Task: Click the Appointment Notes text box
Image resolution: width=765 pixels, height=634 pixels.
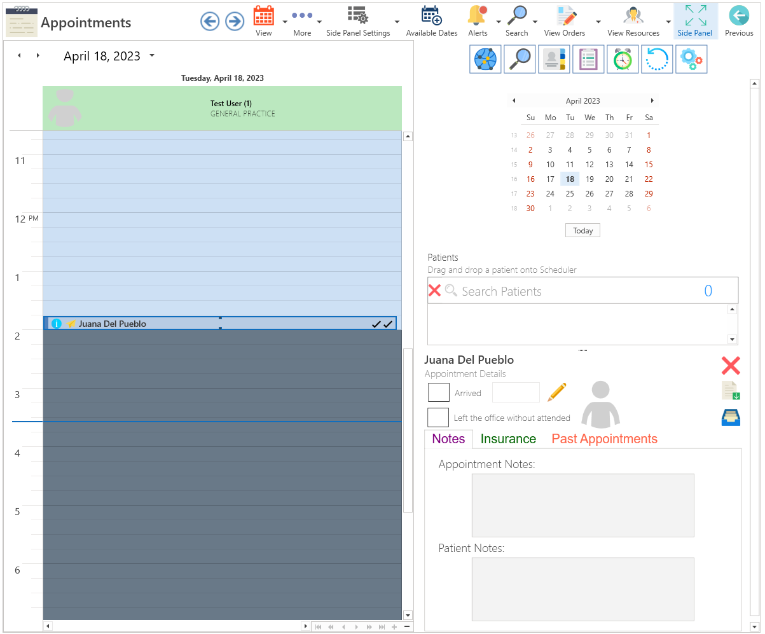Action: 582,505
